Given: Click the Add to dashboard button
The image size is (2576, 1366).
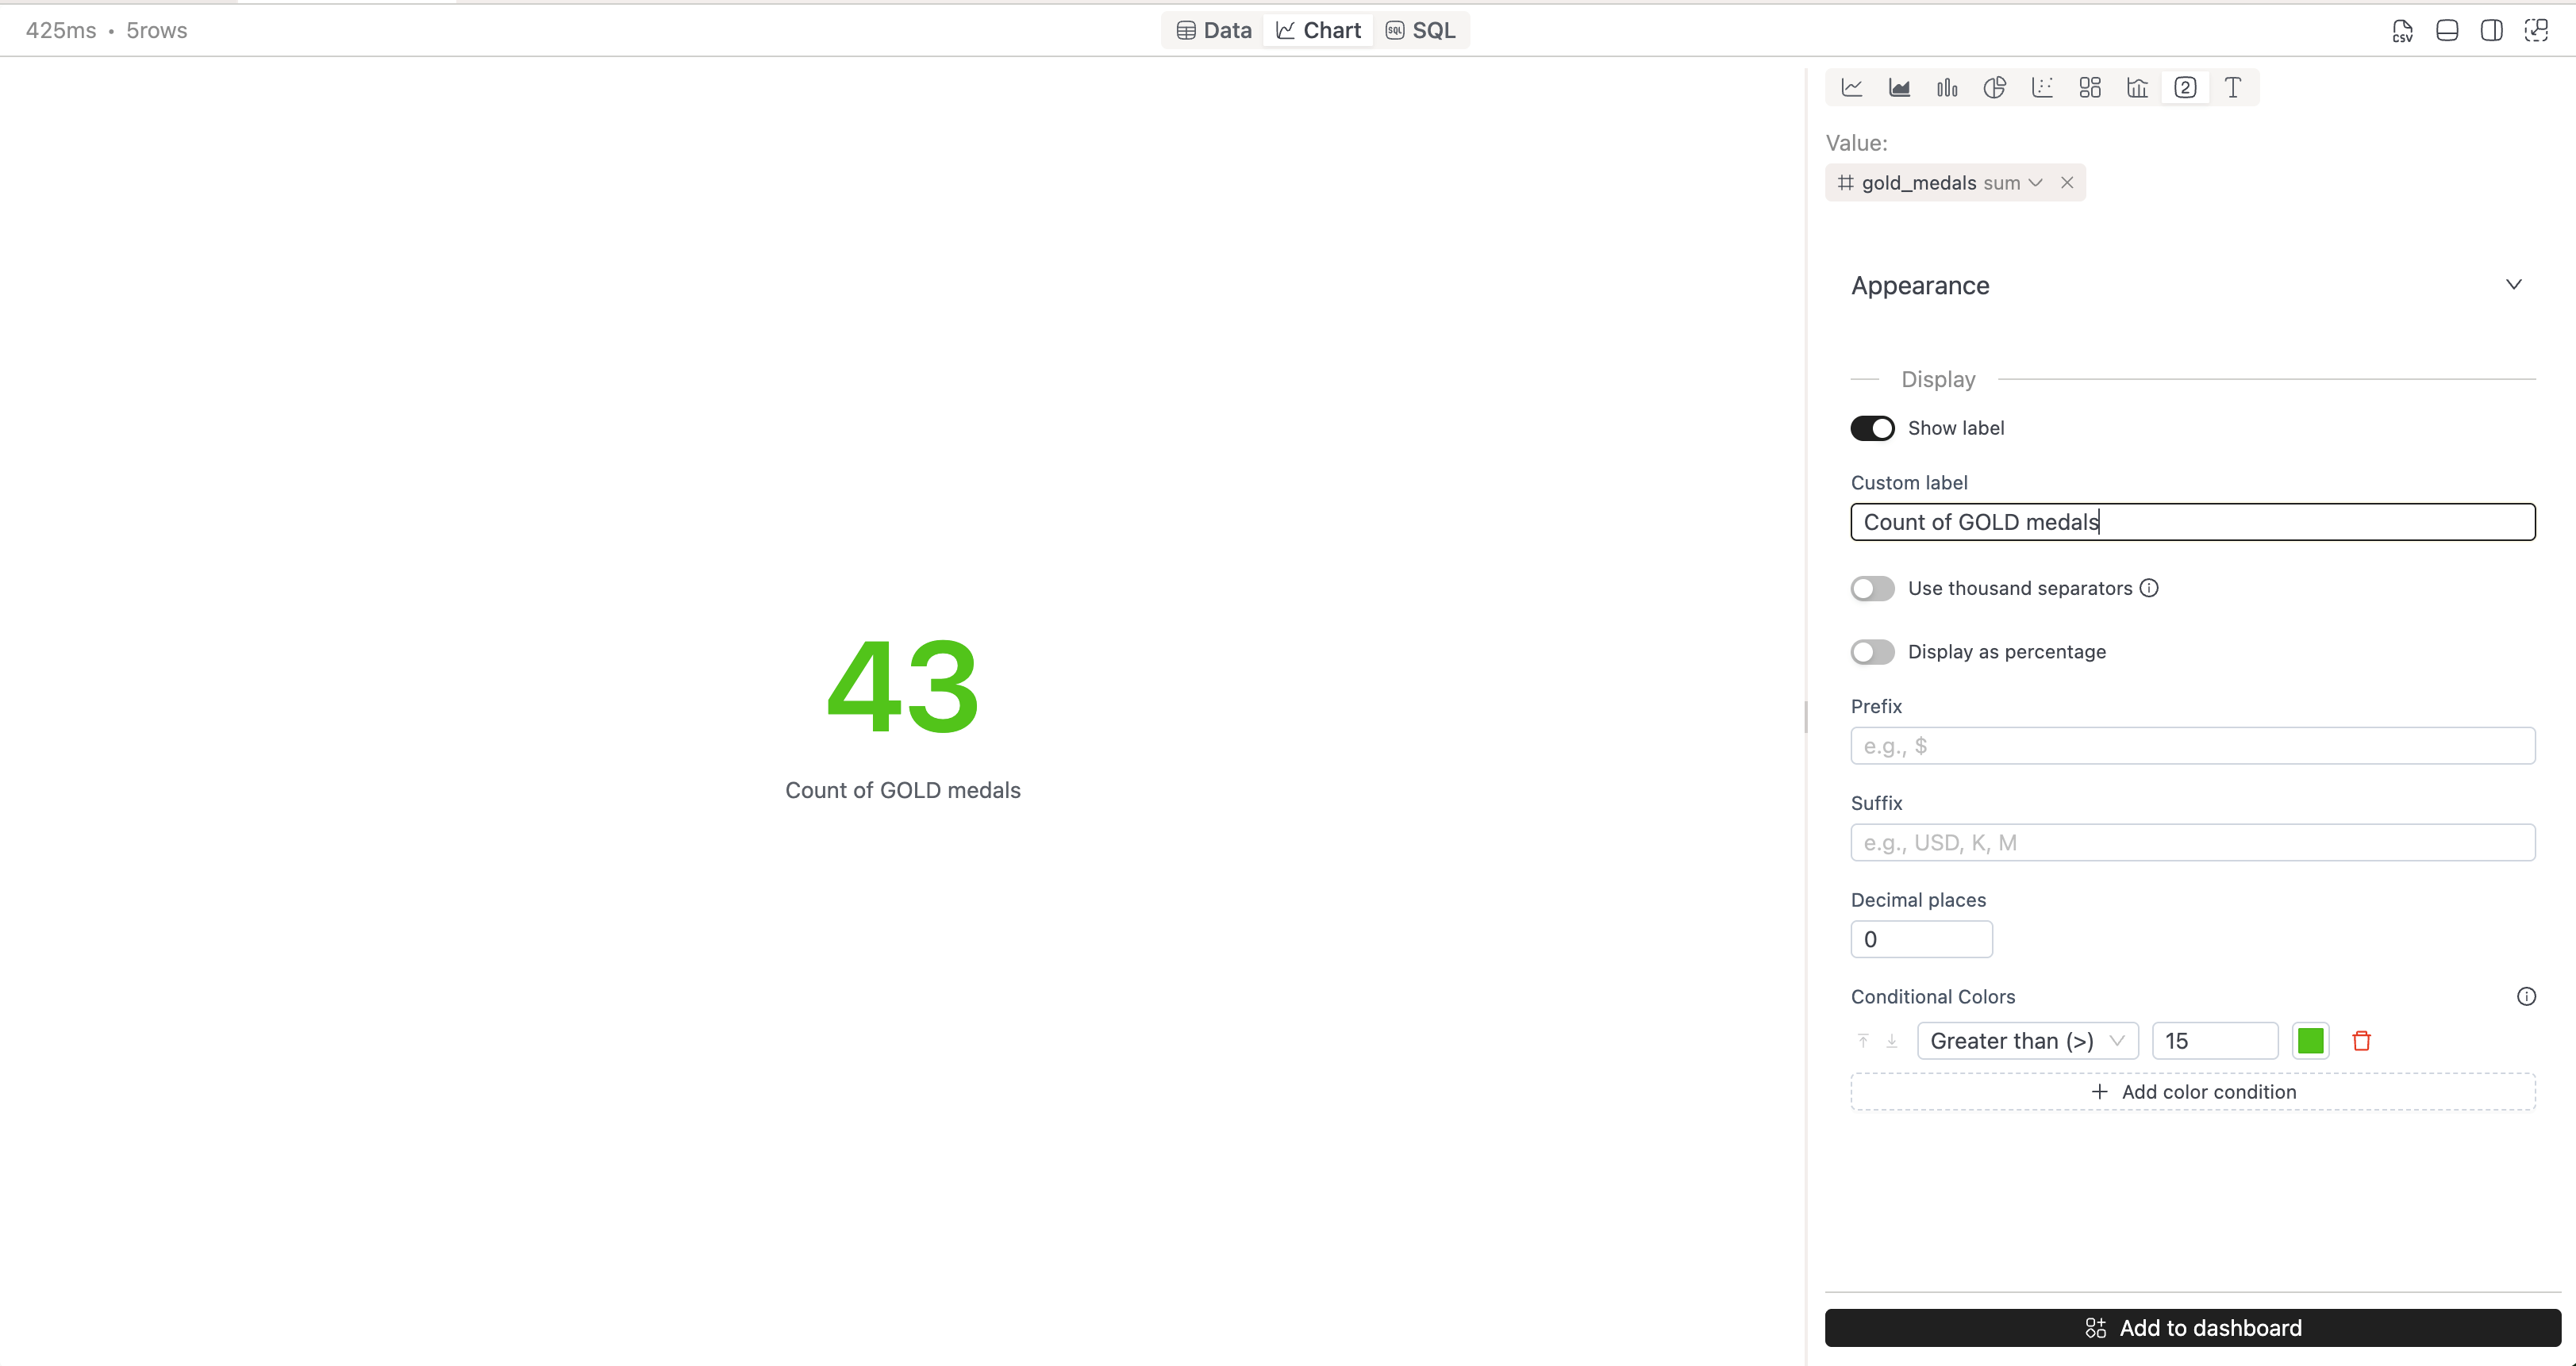Looking at the screenshot, I should (x=2192, y=1328).
